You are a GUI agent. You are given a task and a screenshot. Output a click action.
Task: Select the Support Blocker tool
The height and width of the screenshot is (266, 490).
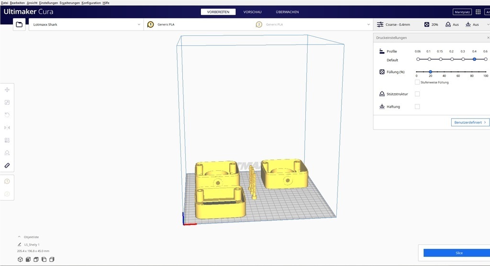click(x=7, y=153)
